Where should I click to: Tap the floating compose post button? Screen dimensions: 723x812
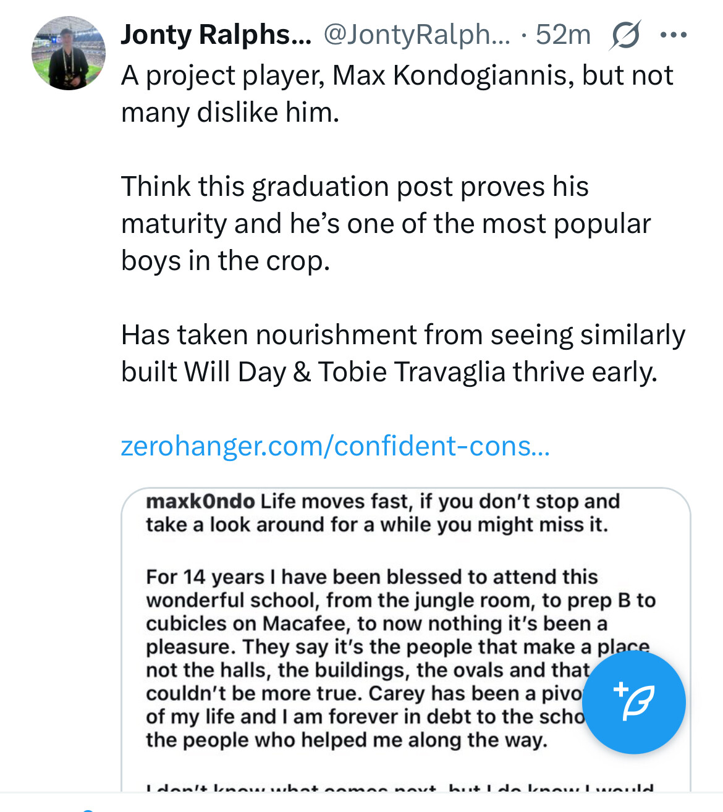[633, 702]
